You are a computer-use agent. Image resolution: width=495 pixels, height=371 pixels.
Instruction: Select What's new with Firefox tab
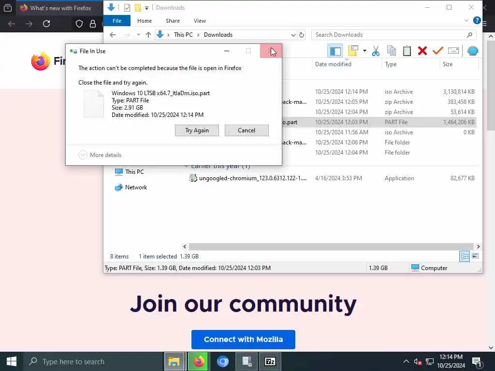point(60,8)
